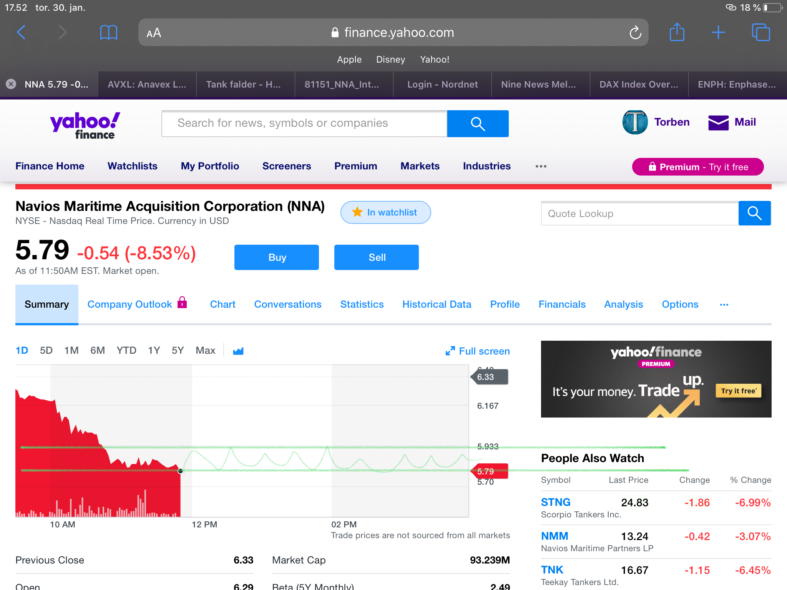
Task: Open the Financials tab
Action: coord(562,305)
